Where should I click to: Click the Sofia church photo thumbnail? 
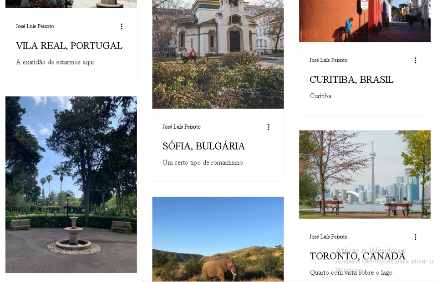(x=218, y=54)
